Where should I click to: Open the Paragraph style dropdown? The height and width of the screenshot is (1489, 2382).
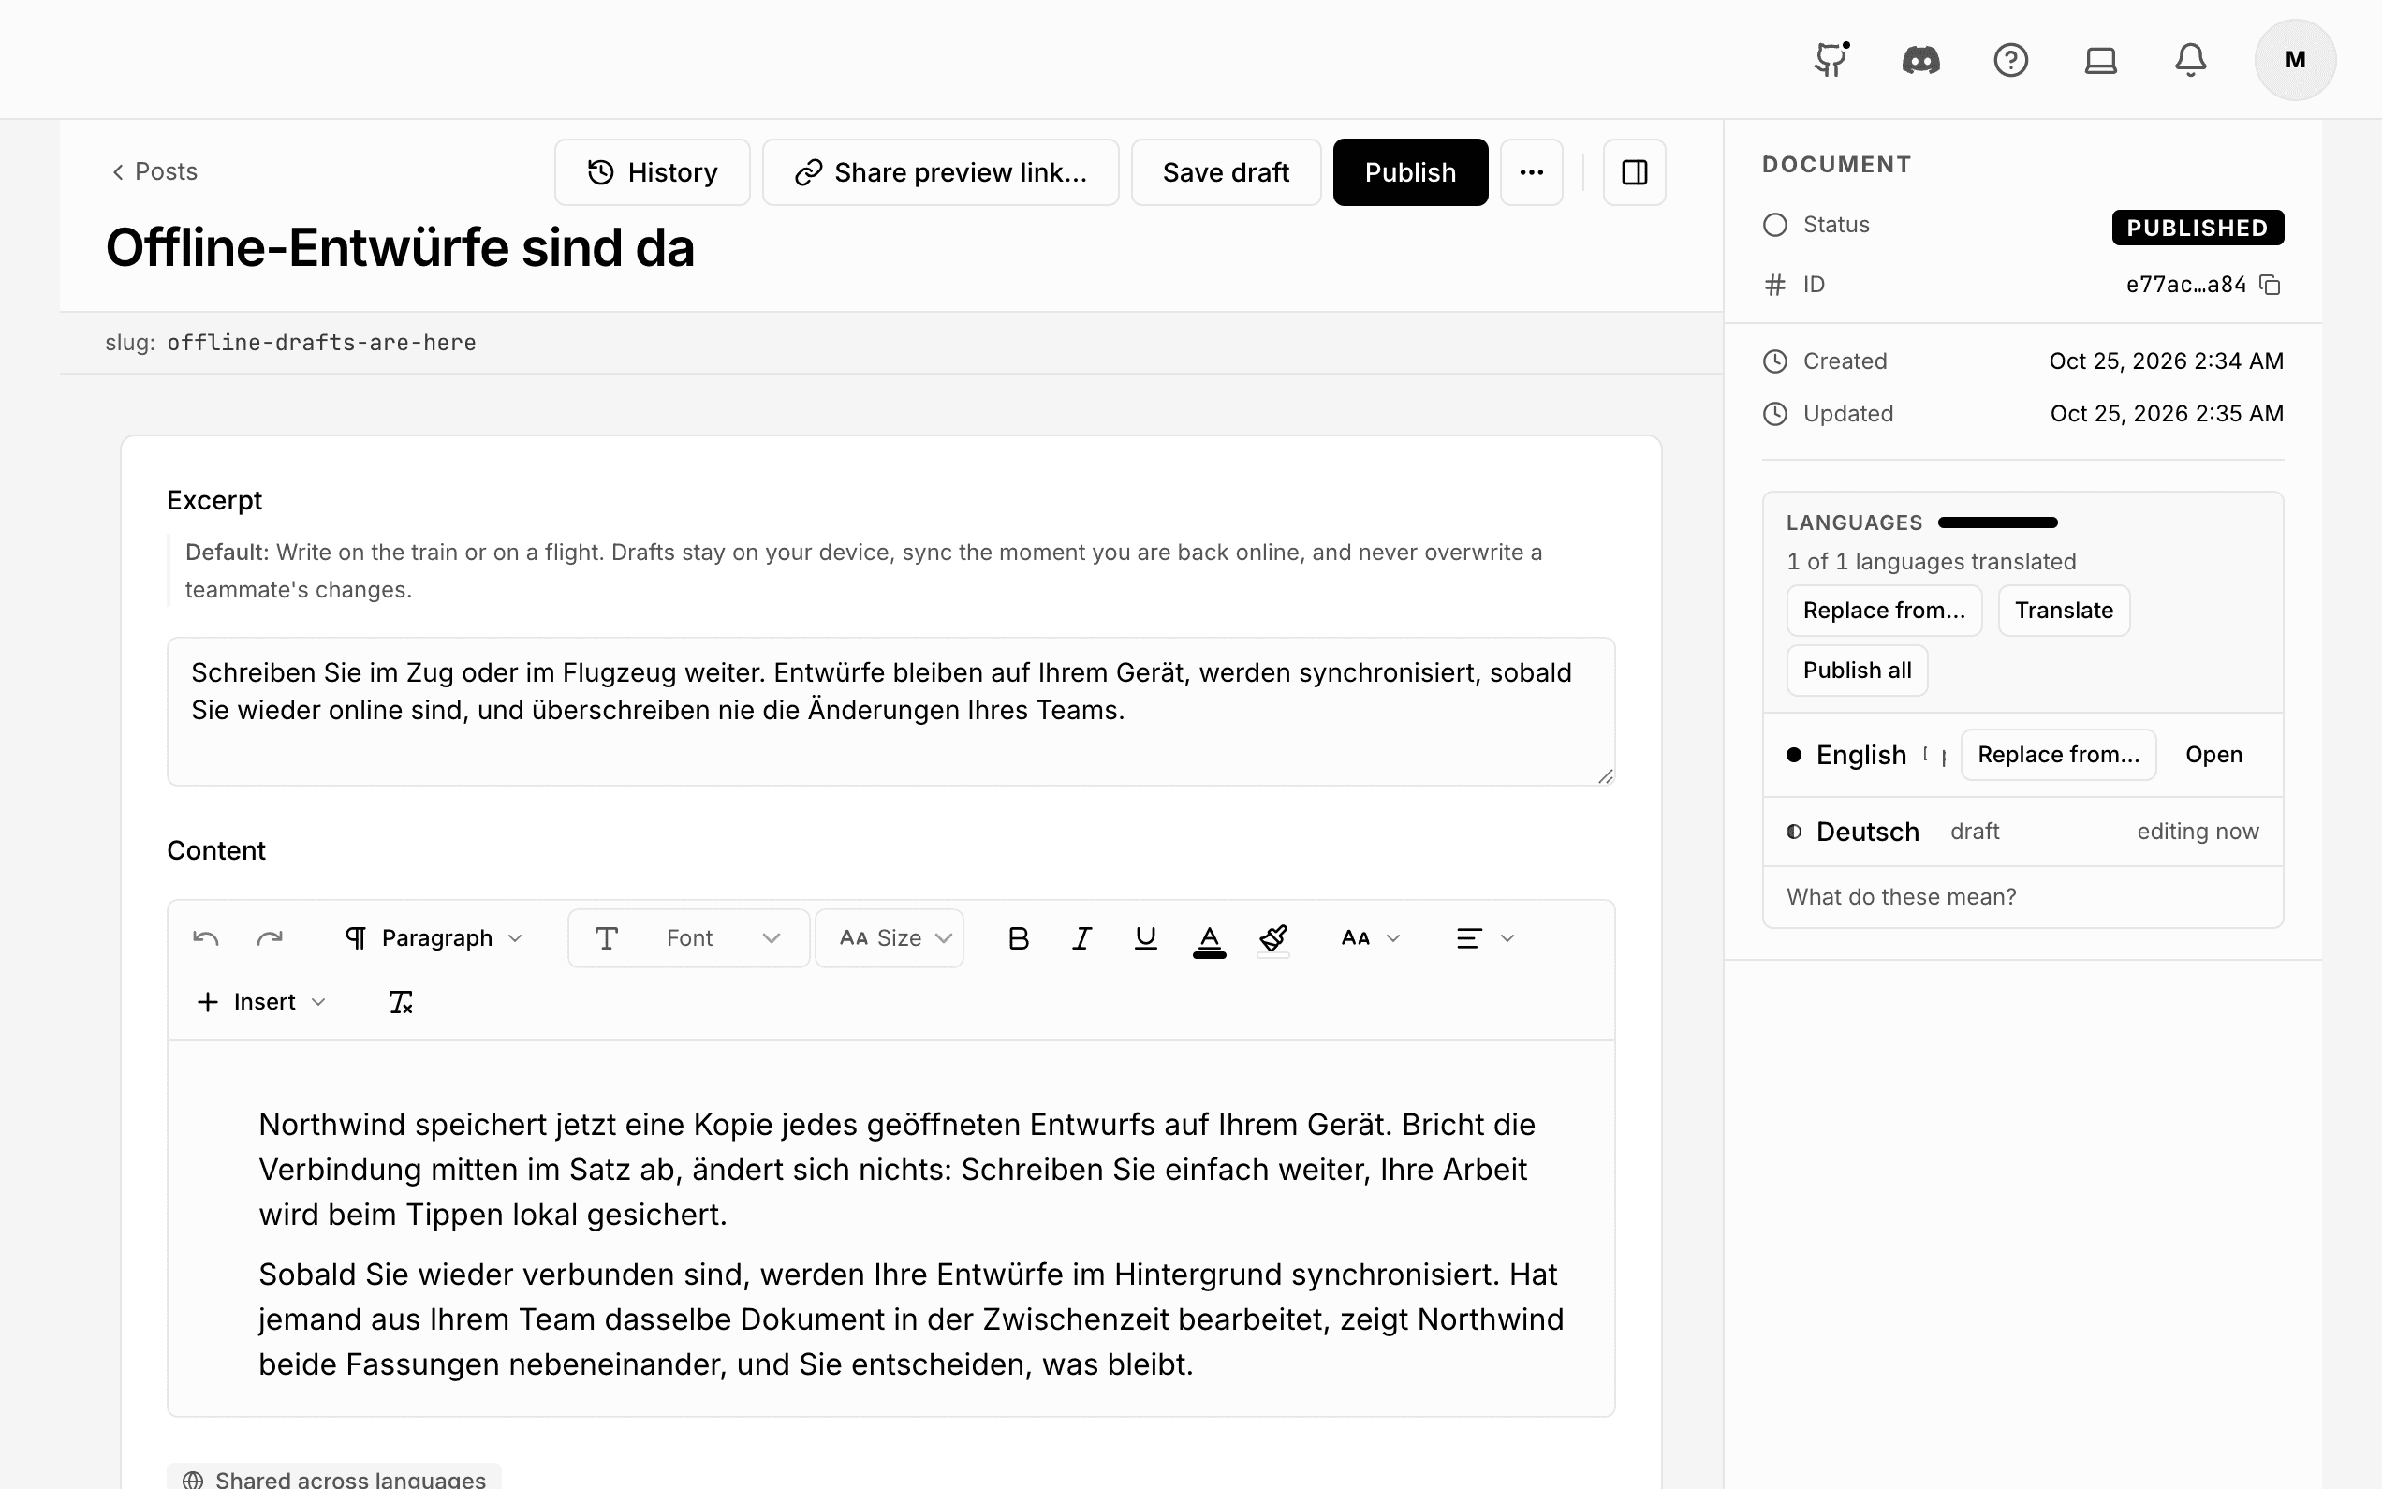(434, 937)
